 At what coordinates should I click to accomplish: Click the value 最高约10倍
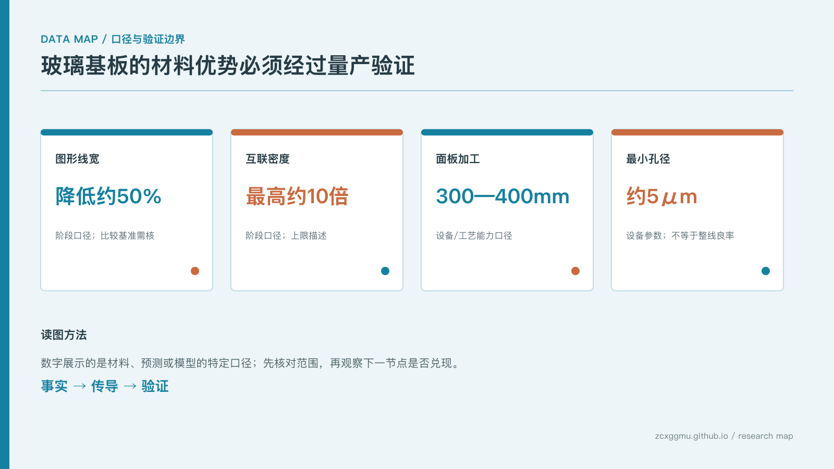[297, 196]
